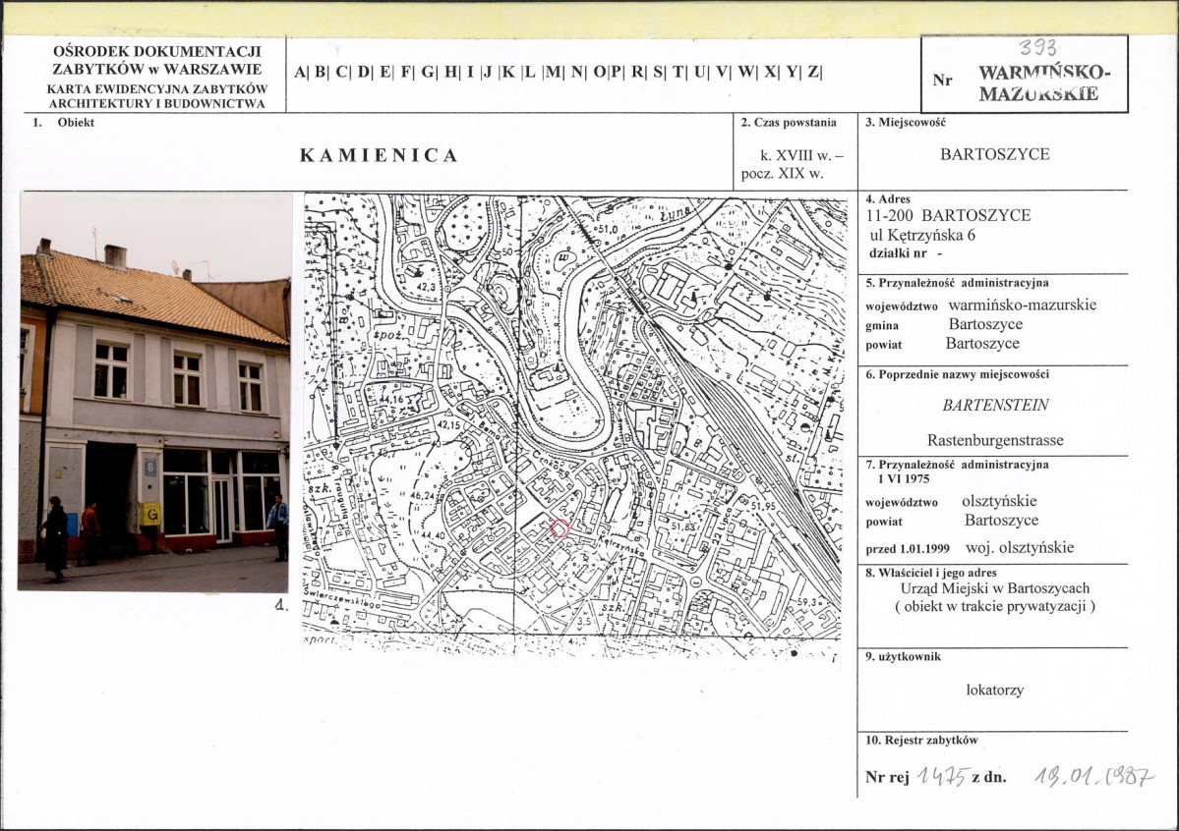Click the label "1. Obiekt"
Image resolution: width=1179 pixels, height=831 pixels.
[64, 123]
